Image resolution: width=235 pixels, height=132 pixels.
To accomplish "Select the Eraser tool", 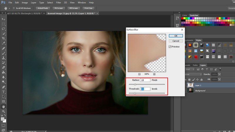I will tap(4, 67).
